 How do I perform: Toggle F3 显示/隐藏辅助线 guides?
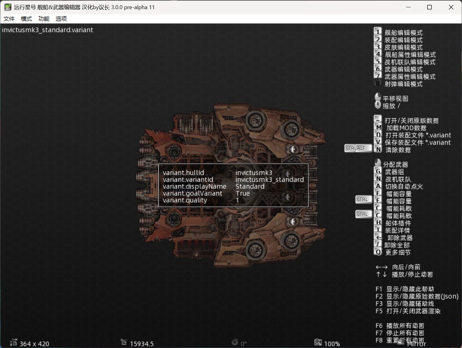pos(410,303)
